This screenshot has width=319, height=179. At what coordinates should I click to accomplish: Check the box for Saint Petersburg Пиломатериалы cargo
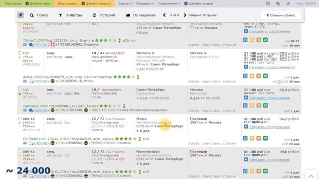[x=20, y=89]
